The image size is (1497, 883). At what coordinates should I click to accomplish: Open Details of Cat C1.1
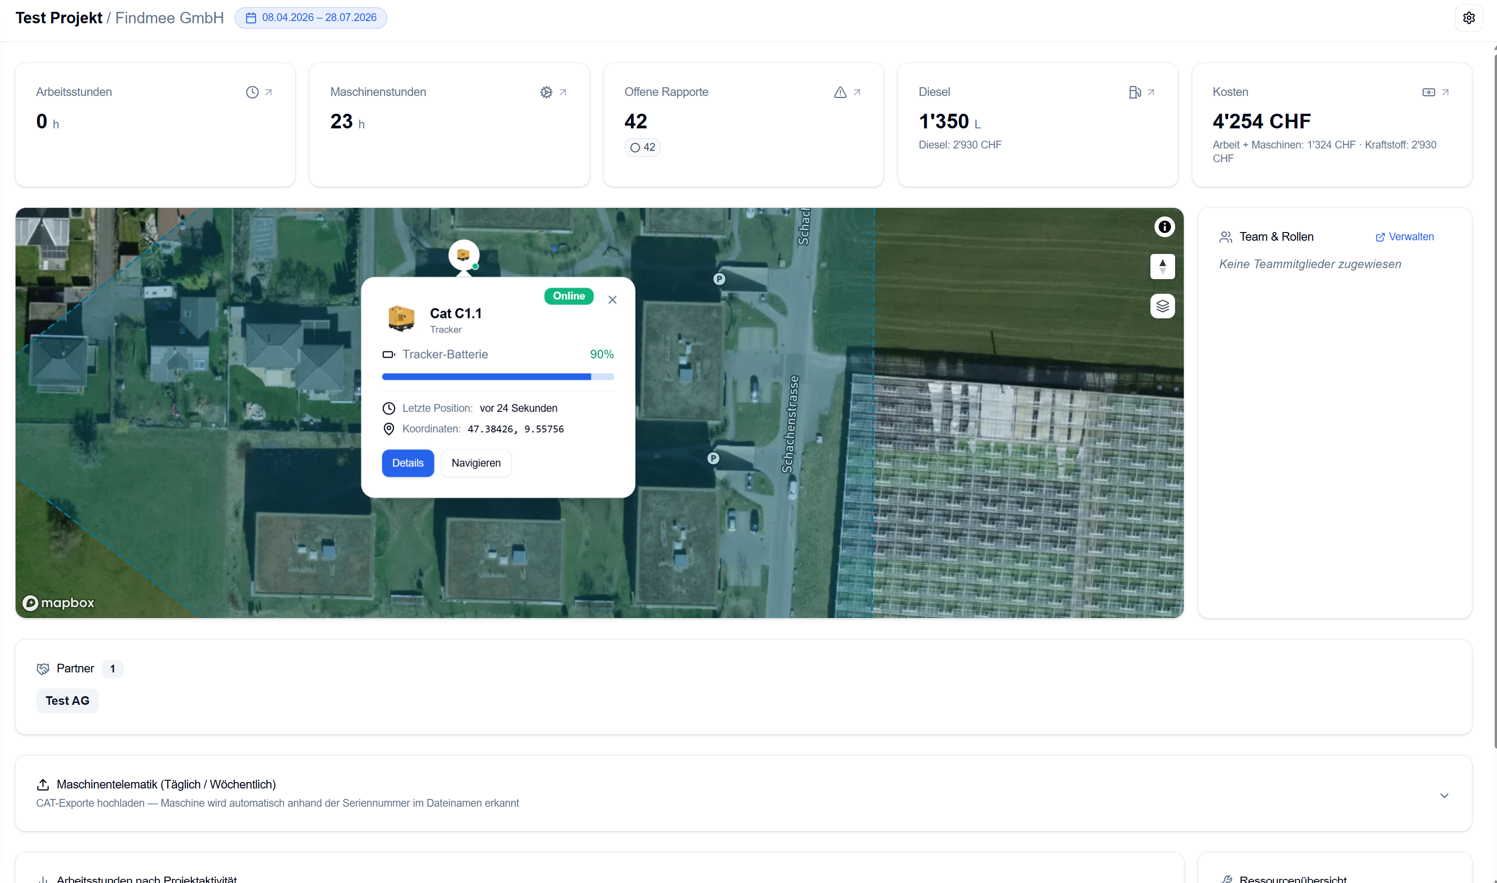(x=408, y=463)
